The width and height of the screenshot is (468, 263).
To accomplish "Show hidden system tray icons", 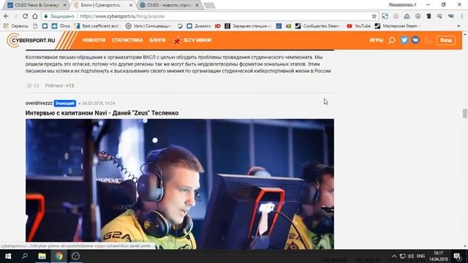I will click(x=394, y=256).
